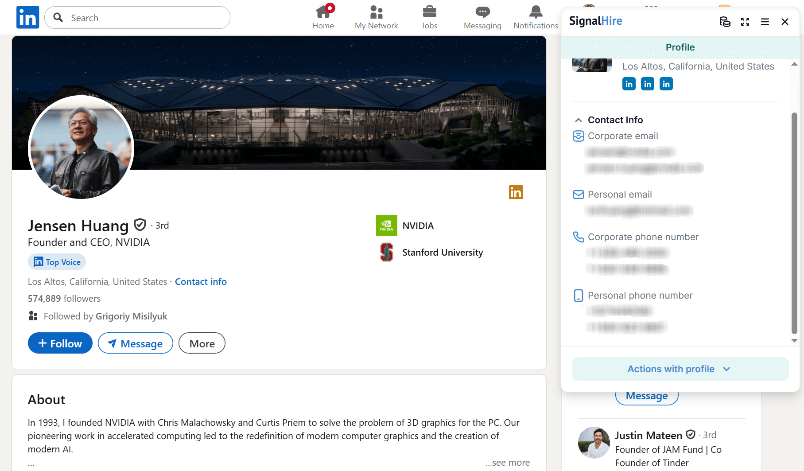
Task: Click the second blurred personal phone number
Action: coord(627,327)
